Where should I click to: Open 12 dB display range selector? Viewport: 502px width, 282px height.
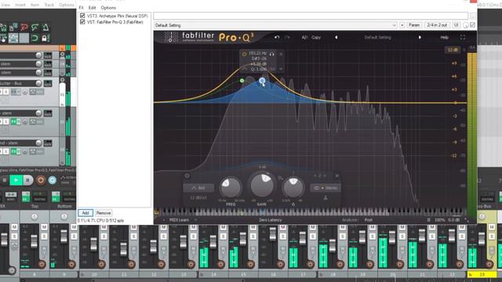(453, 50)
